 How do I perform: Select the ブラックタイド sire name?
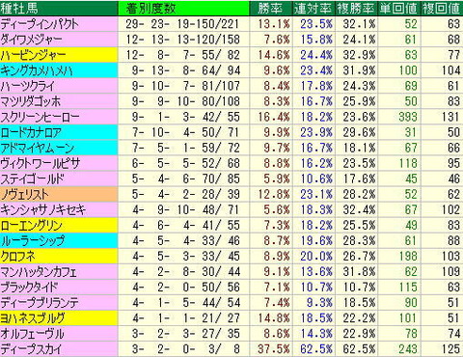(30, 288)
